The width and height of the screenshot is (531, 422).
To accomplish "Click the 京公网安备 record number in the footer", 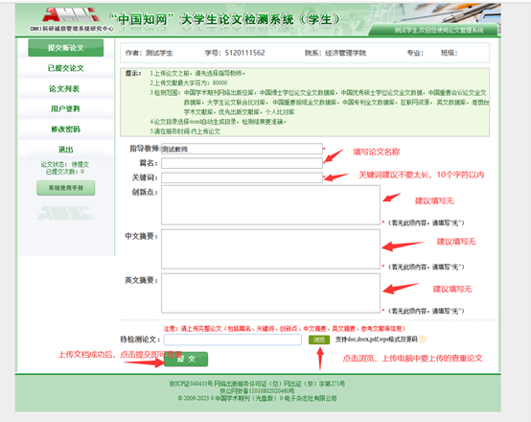I will coord(257,390).
